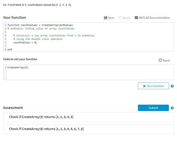Click the help icon beside Submit
The width and height of the screenshot is (177, 142).
coord(172,108)
